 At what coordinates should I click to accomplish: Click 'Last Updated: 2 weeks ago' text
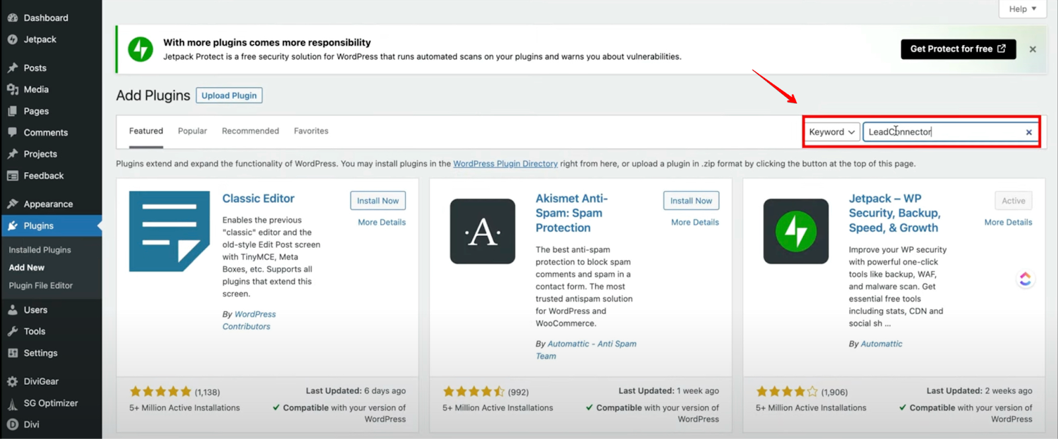coord(979,391)
